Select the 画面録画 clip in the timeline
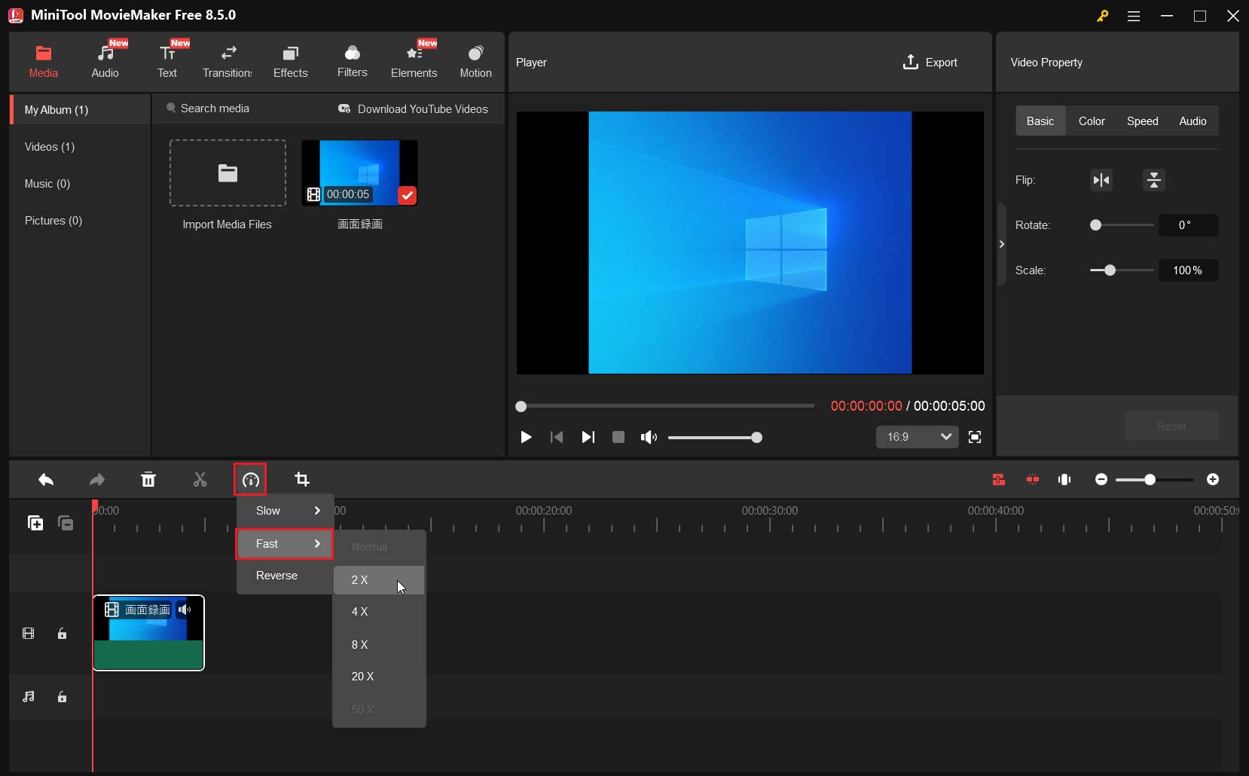The width and height of the screenshot is (1249, 776). [x=148, y=633]
